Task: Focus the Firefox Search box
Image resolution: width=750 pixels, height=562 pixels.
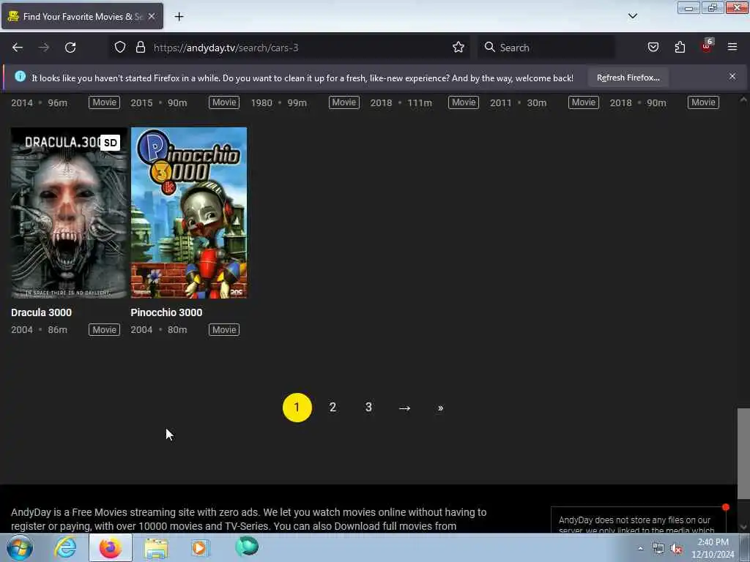Action: (x=546, y=48)
